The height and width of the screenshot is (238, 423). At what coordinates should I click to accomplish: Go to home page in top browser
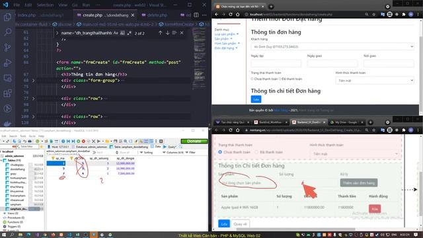point(238,15)
